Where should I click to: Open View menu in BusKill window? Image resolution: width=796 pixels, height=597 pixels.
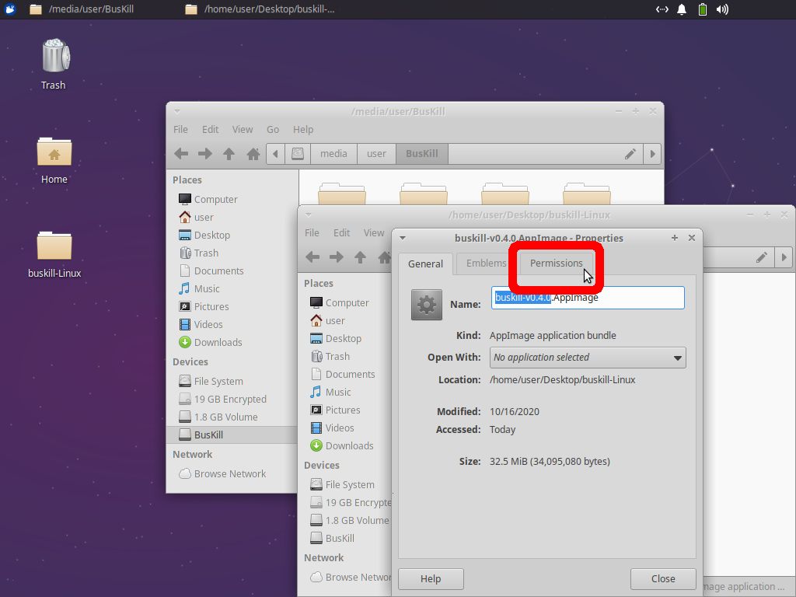pyautogui.click(x=243, y=130)
